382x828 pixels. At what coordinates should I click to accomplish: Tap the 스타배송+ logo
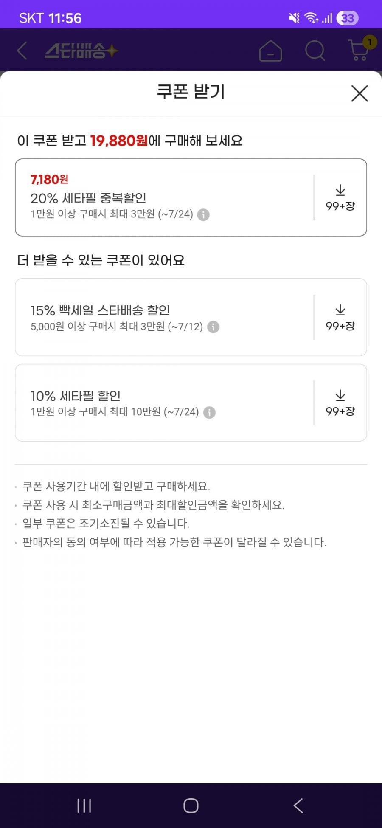pyautogui.click(x=81, y=51)
